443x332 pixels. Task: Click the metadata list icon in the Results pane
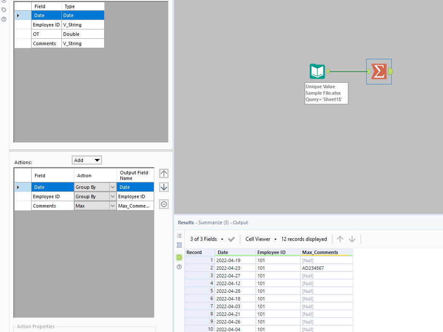[x=179, y=236]
